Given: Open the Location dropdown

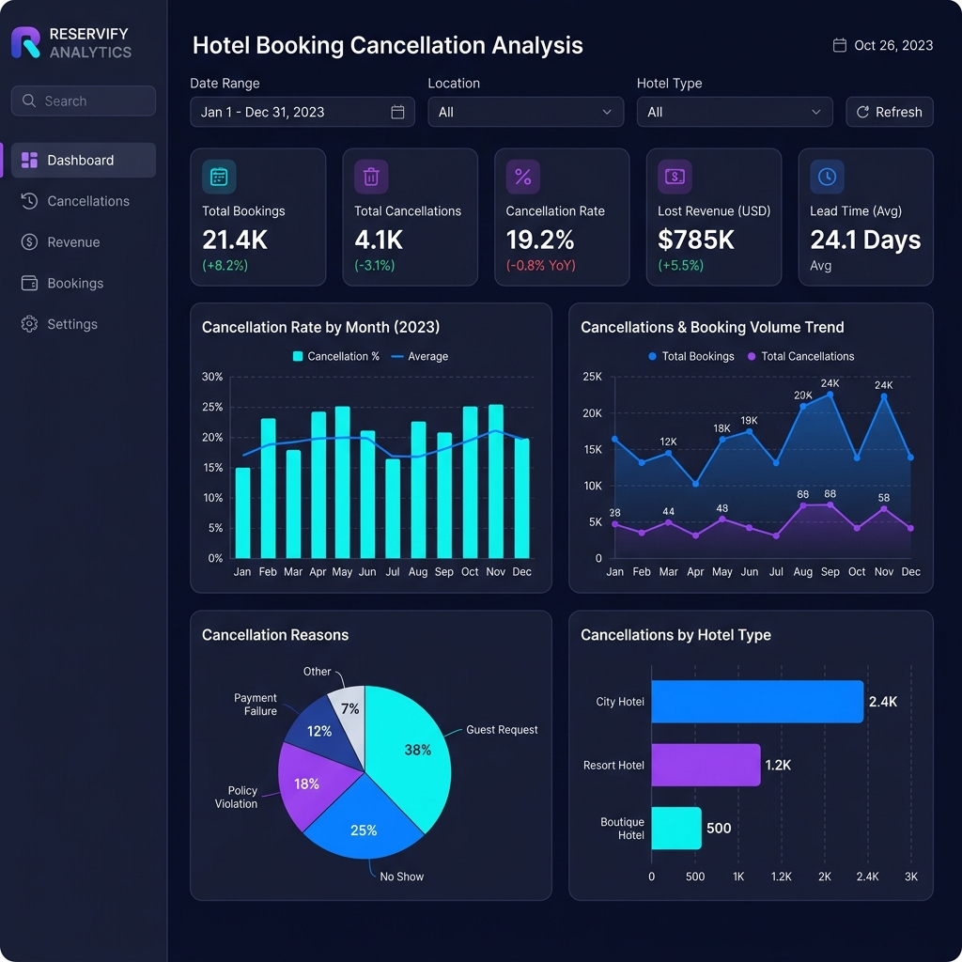Looking at the screenshot, I should click(x=526, y=112).
